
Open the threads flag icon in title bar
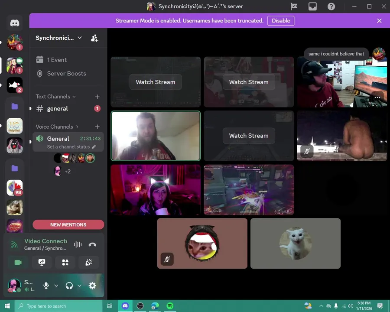[x=294, y=6]
